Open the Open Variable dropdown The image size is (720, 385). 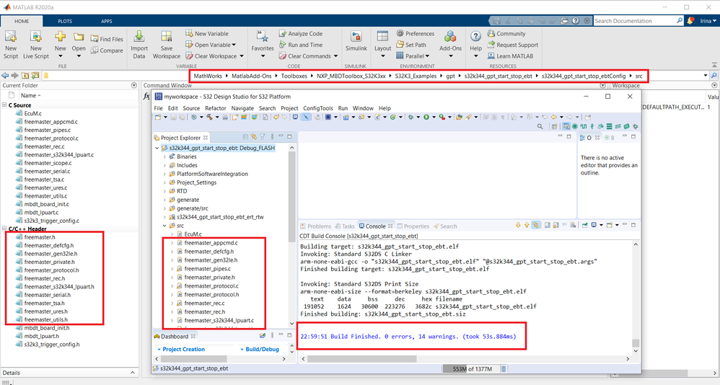tap(234, 45)
